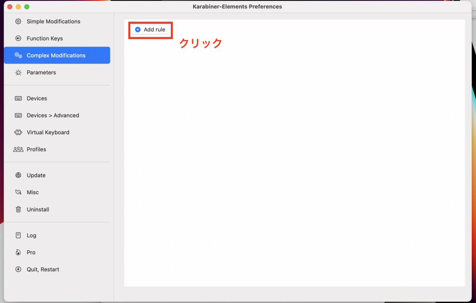Click the Simple Modifications gear icon
The width and height of the screenshot is (476, 303).
pos(18,21)
